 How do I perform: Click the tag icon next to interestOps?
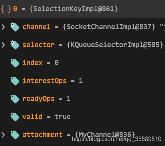point(15,81)
